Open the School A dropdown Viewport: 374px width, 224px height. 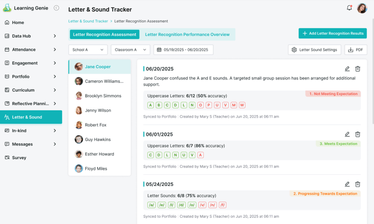88,50
